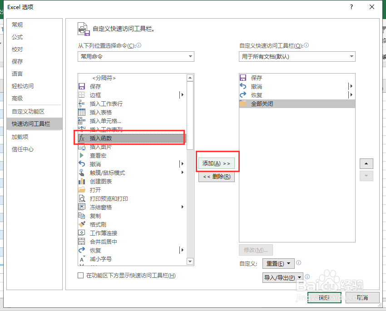Click the Insert Picture (插入图片) icon

[x=82, y=147]
